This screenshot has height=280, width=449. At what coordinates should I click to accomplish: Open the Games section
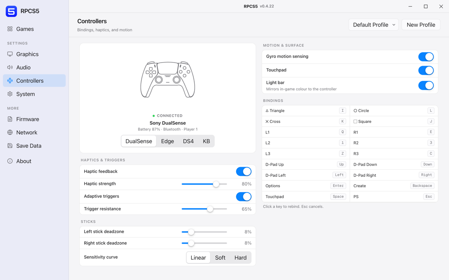(x=34, y=29)
